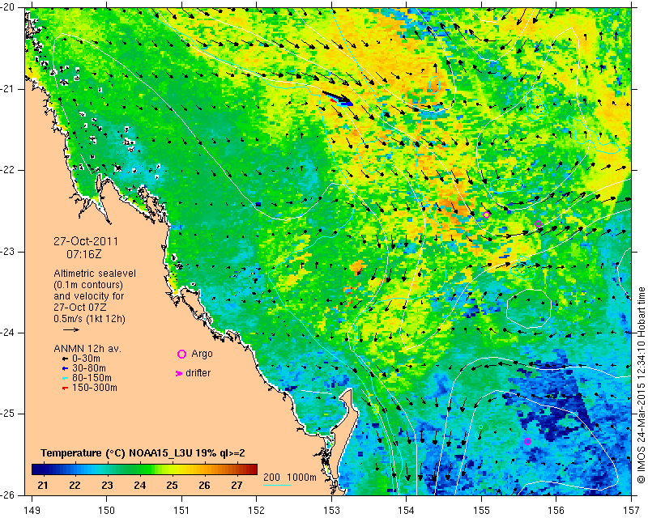Click the "ANMN 12h av." legend heading
The height and width of the screenshot is (518, 648).
pos(87,349)
